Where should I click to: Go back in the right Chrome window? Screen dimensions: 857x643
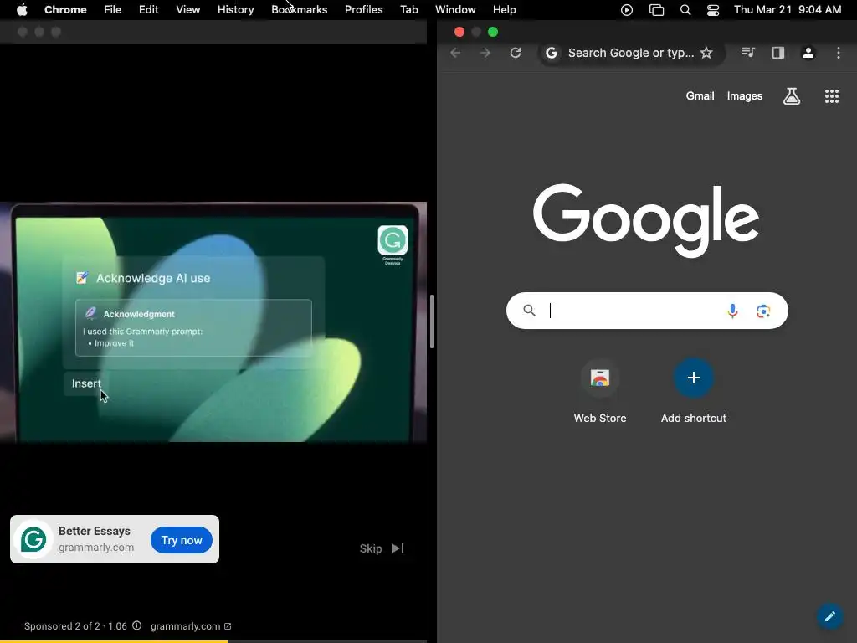[455, 53]
